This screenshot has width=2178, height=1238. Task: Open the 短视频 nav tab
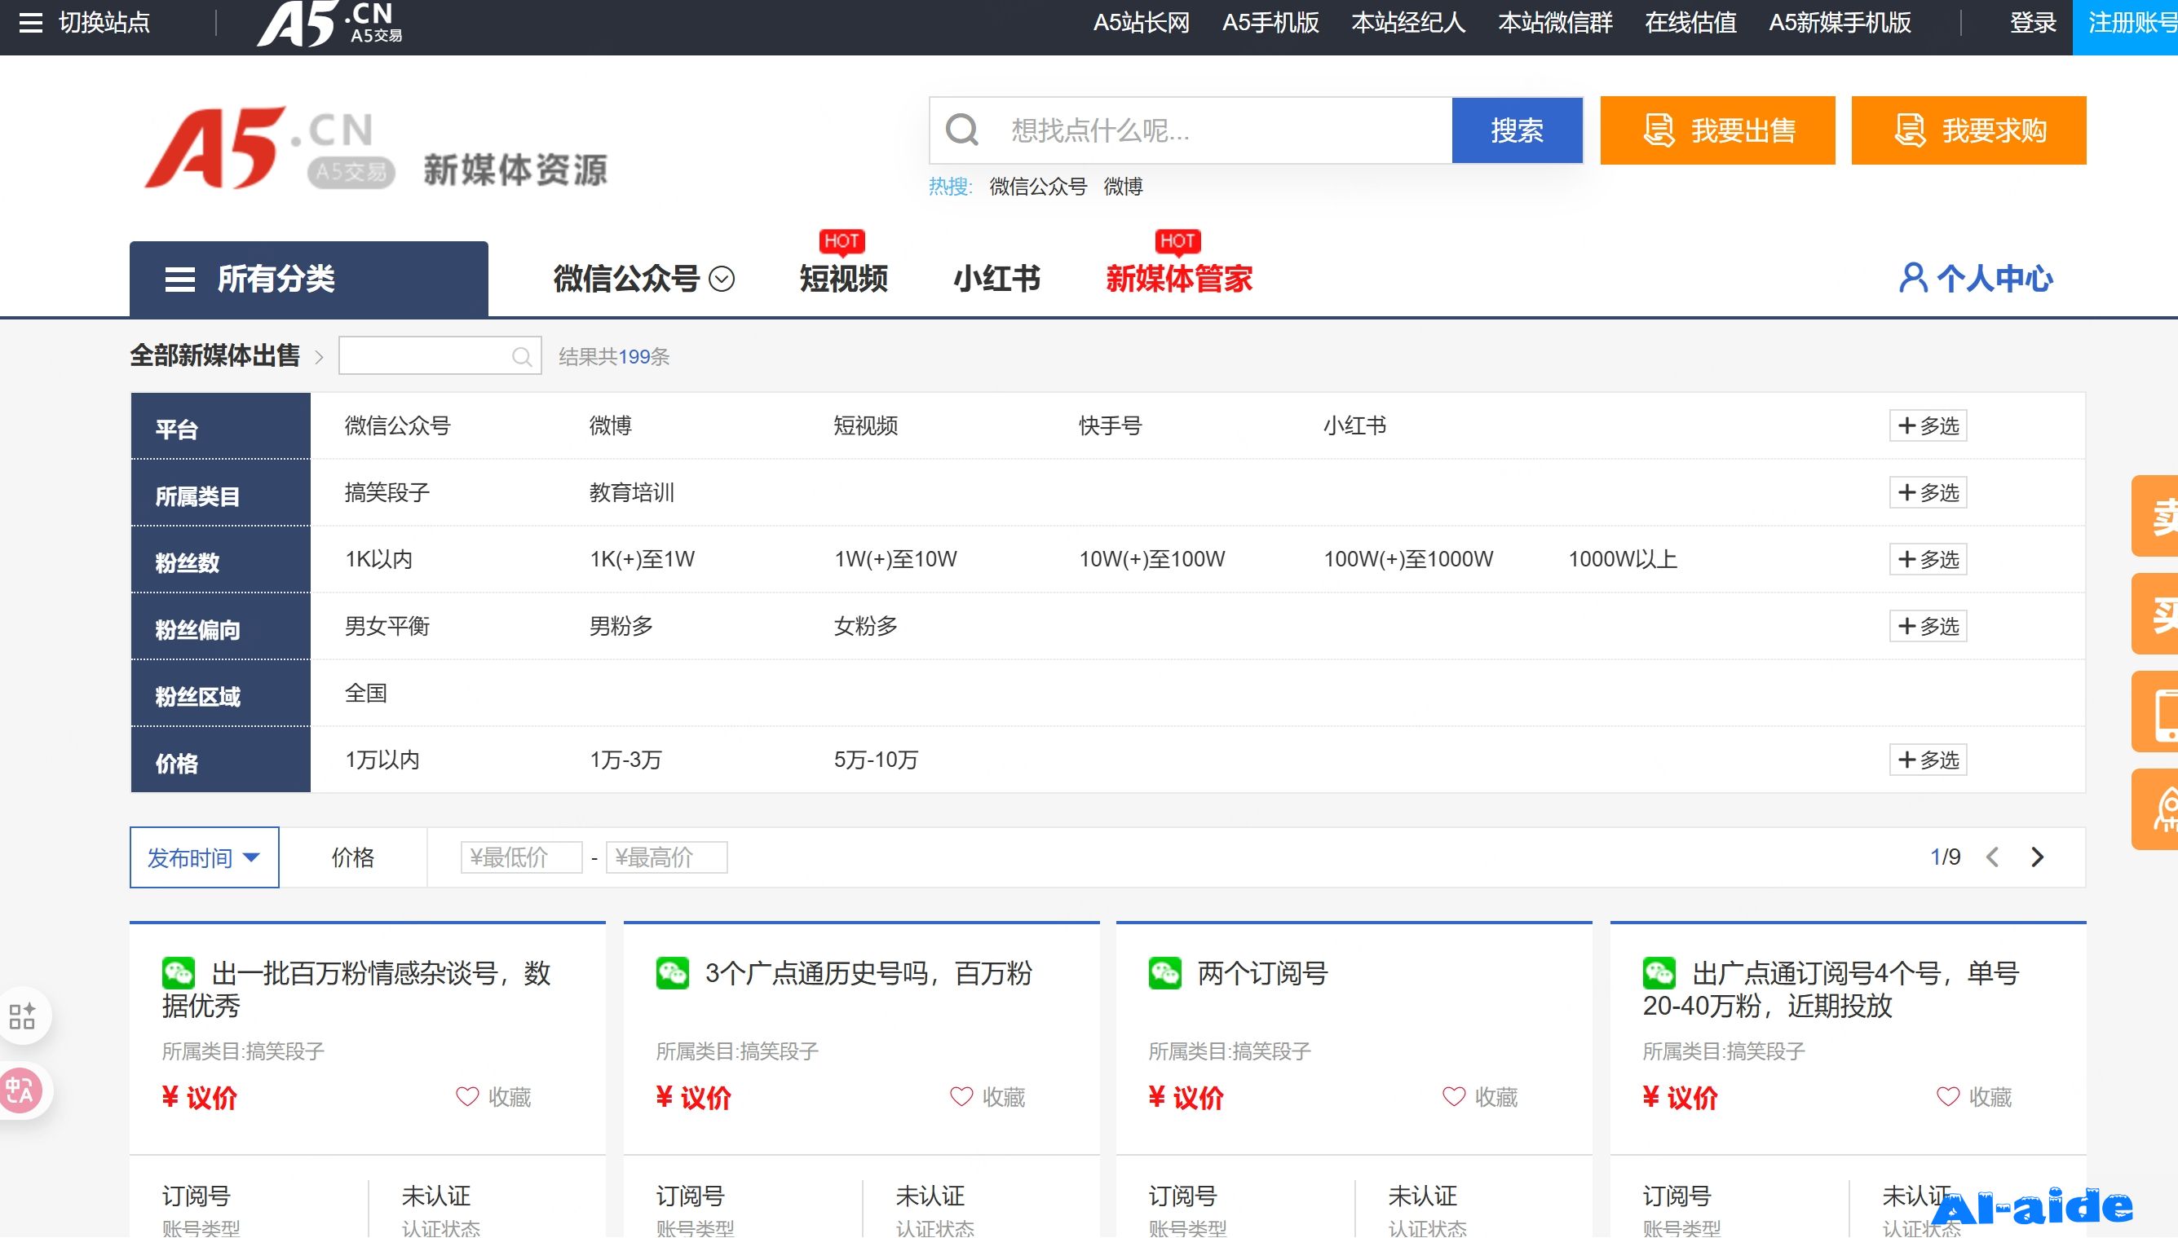coord(844,279)
